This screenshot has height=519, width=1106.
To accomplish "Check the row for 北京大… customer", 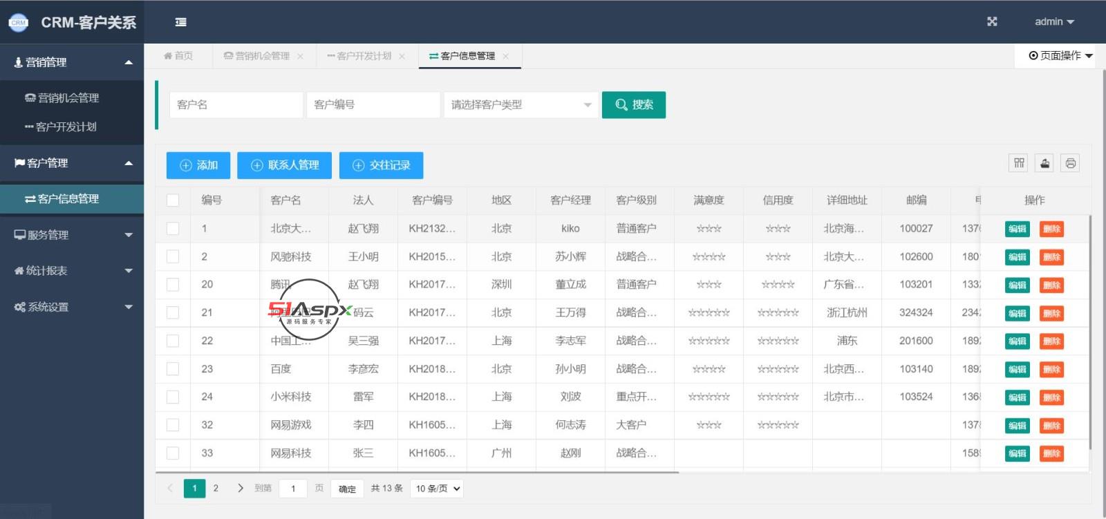I will [173, 228].
